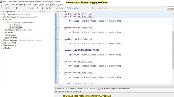Image resolution: width=174 pixels, height=97 pixels.
Task: Click the editor scroll down arrow
Action: click(x=173, y=83)
